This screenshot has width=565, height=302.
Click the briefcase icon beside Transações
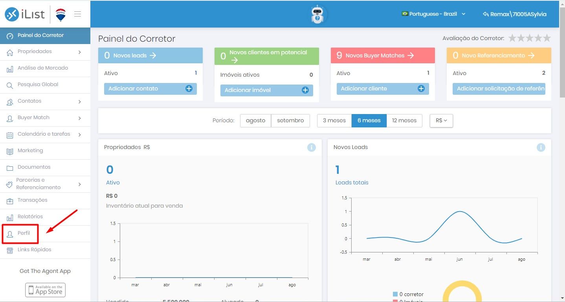click(x=10, y=201)
